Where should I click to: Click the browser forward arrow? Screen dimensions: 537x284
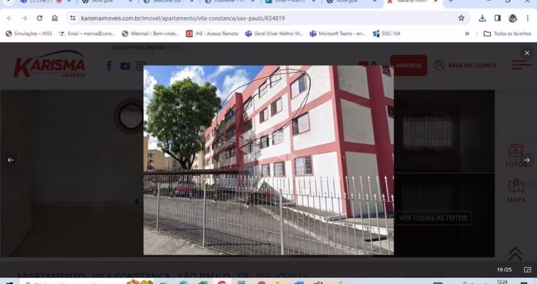tap(24, 18)
